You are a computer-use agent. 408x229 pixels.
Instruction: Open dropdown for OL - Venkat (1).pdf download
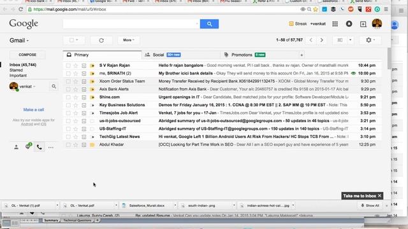pyautogui.click(x=57, y=205)
